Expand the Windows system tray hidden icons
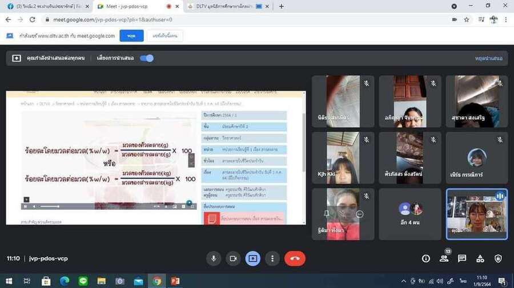 [x=404, y=281]
